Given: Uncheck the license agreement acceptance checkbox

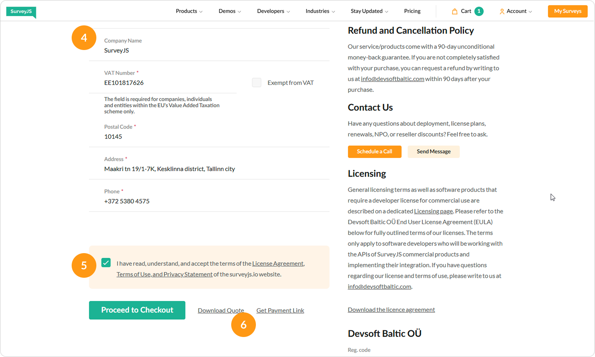Looking at the screenshot, I should [x=106, y=263].
